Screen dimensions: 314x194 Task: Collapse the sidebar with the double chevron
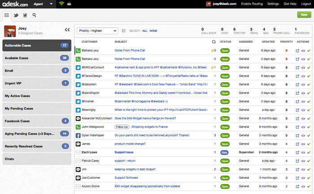[x=67, y=30]
